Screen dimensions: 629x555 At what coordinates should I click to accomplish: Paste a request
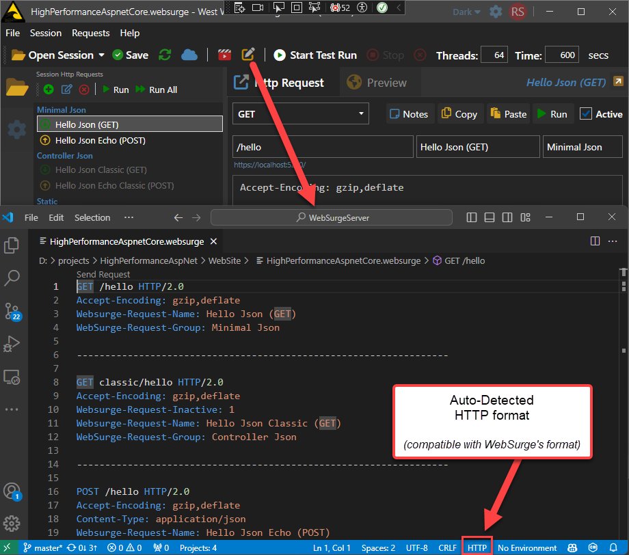pyautogui.click(x=508, y=114)
